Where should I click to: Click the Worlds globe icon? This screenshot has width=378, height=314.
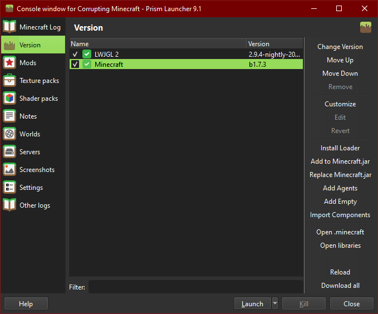tap(9, 134)
